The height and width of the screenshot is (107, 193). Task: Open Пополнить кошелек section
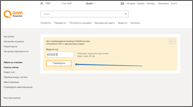[x=80, y=23]
